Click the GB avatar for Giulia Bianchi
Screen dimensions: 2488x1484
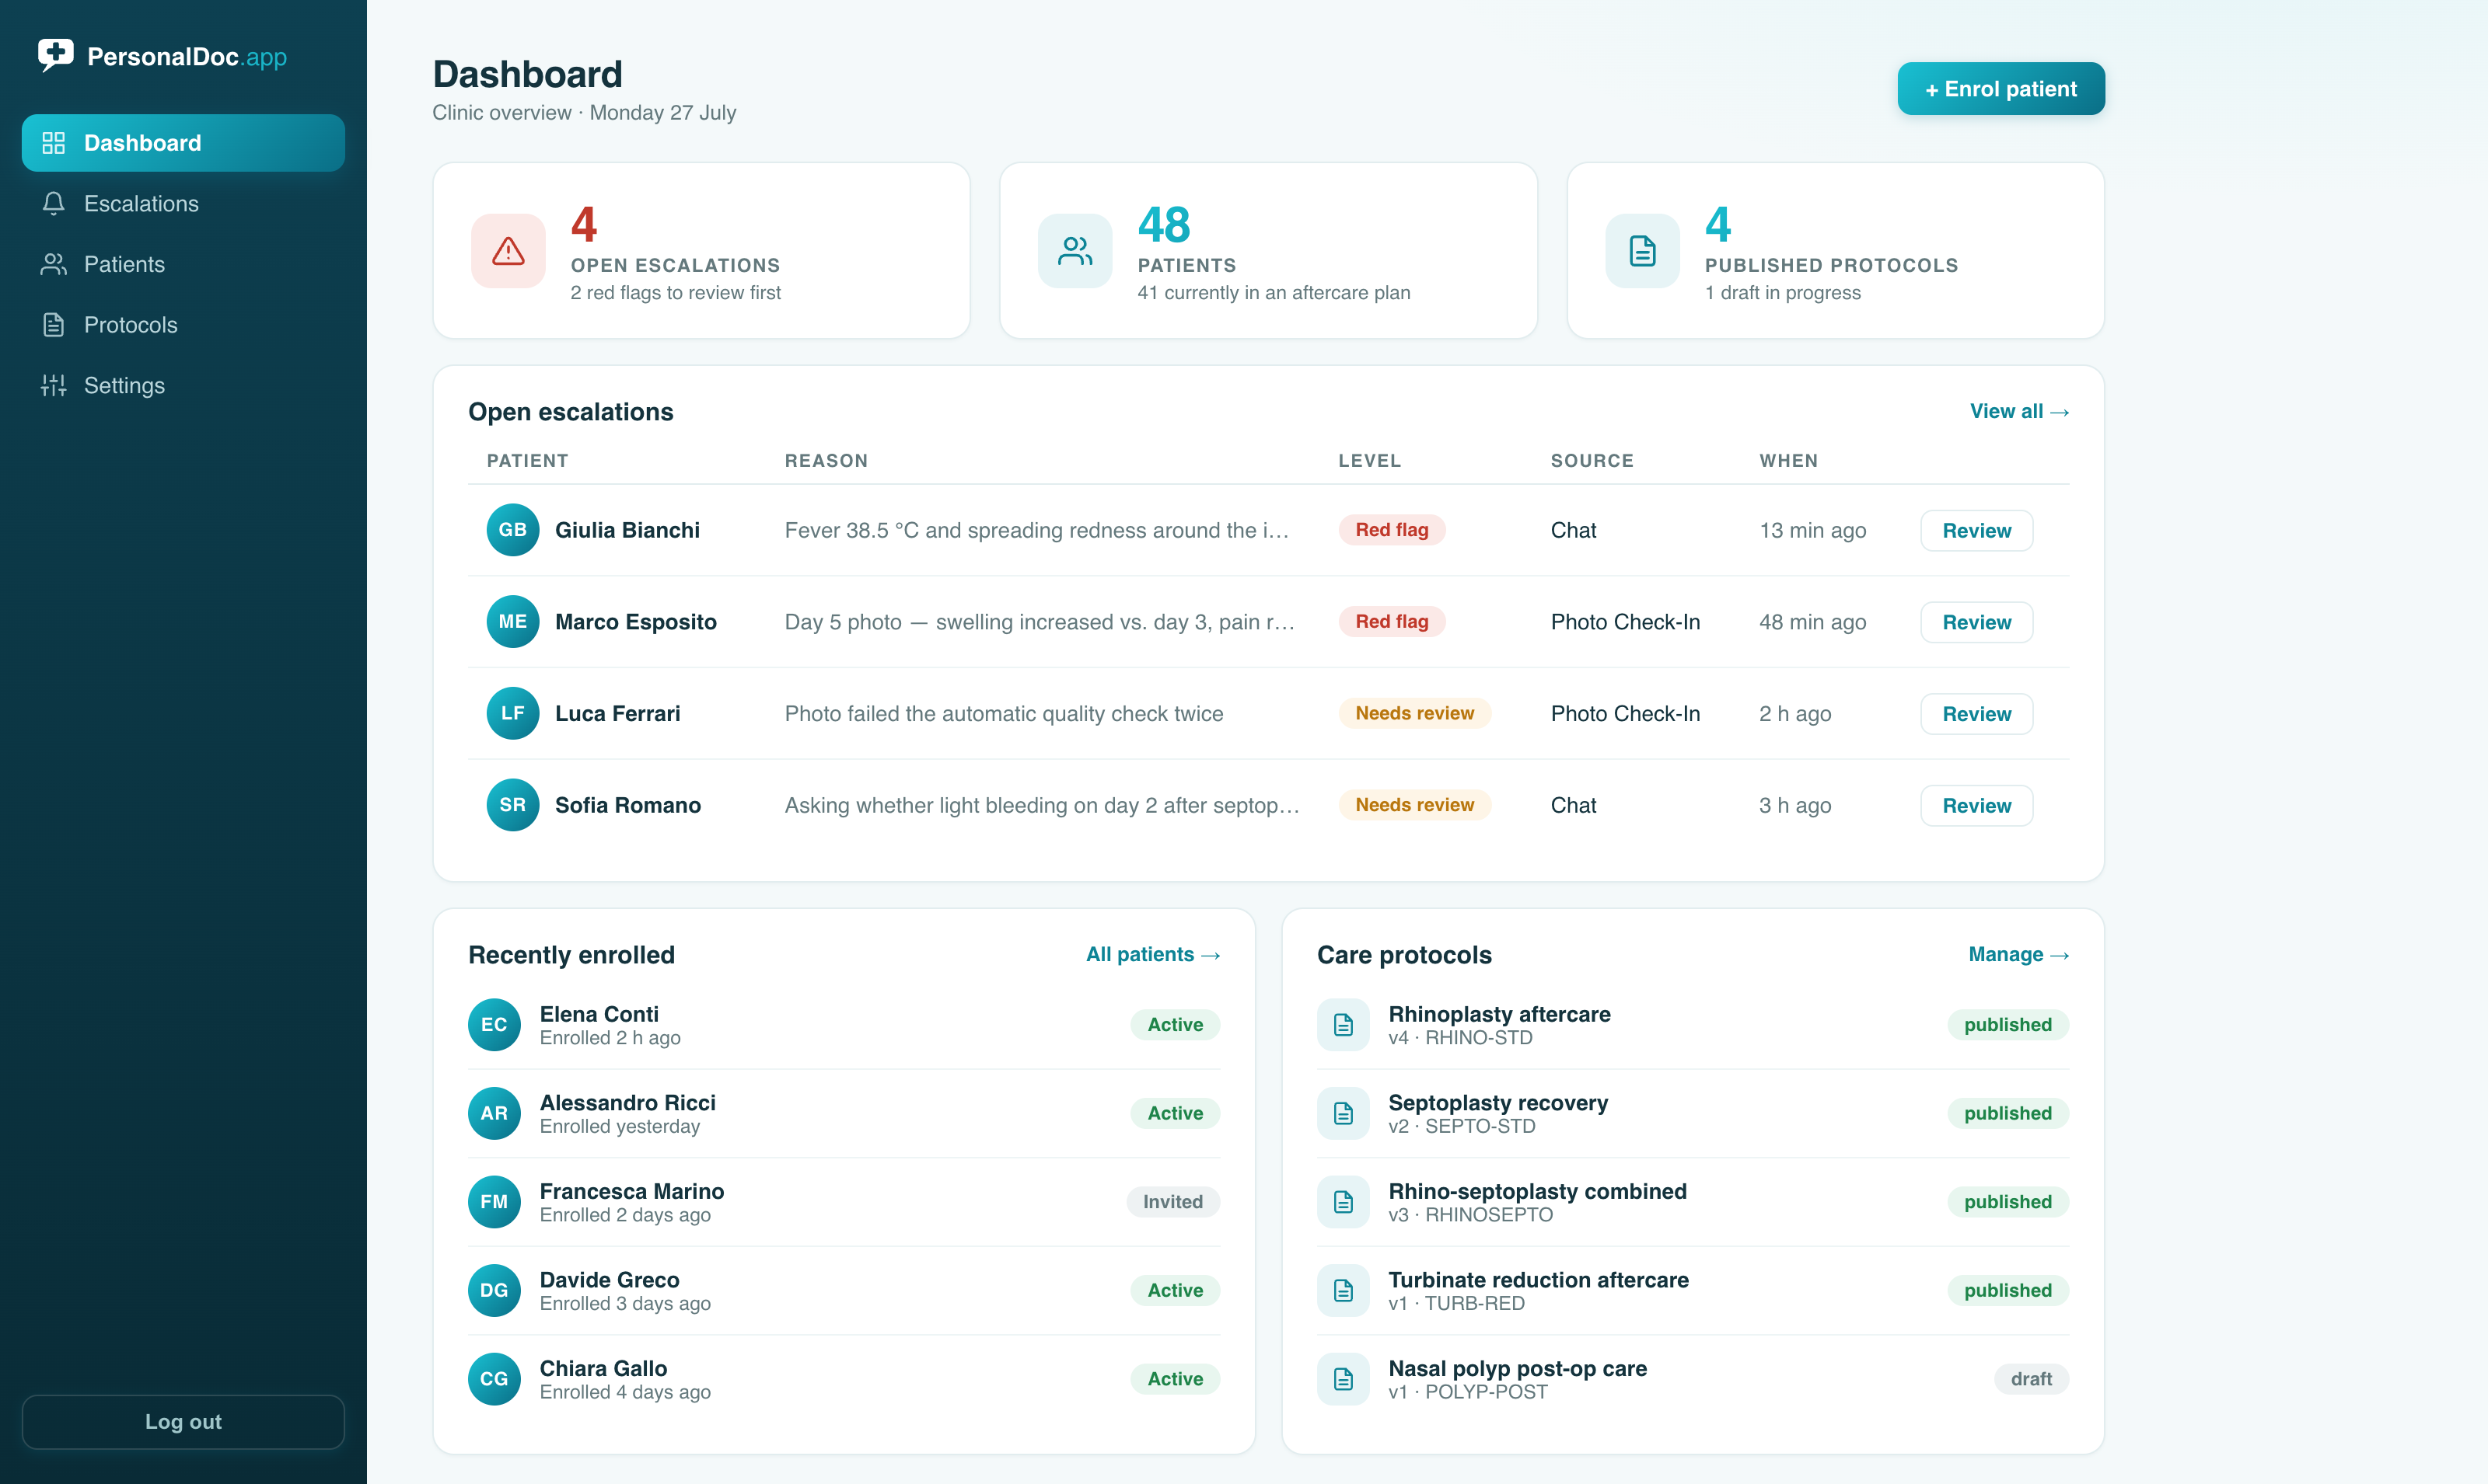(512, 530)
